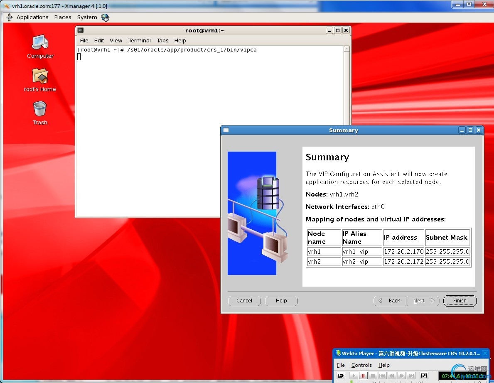Image resolution: width=494 pixels, height=383 pixels.
Task: Select the Trash desktop icon
Action: 40,113
